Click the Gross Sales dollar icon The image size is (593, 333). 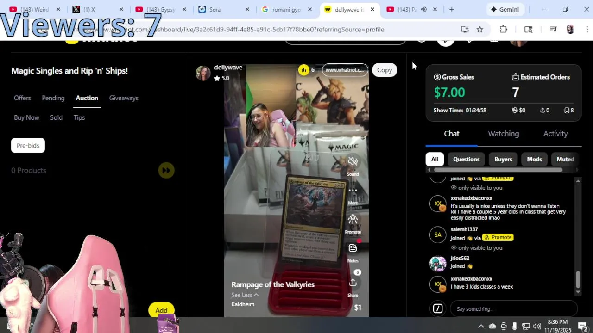tap(437, 77)
